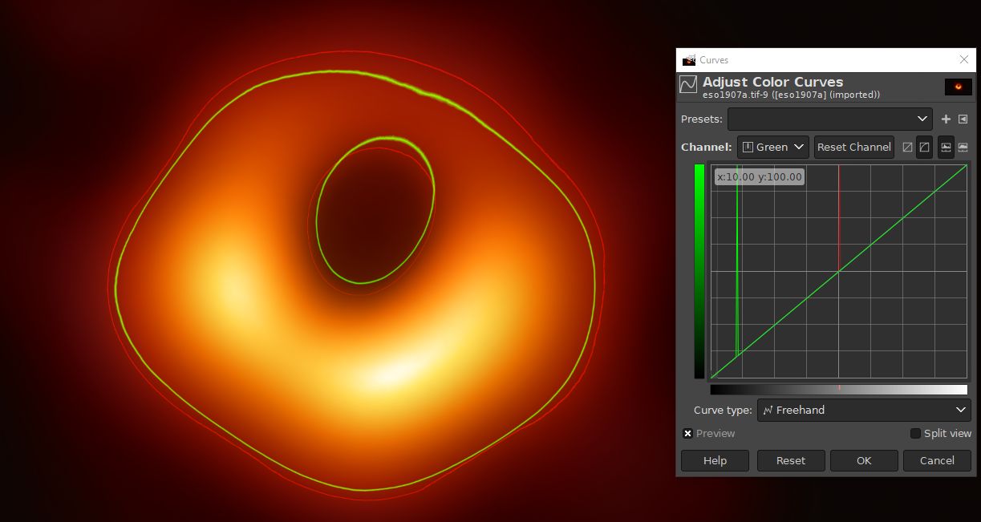The width and height of the screenshot is (981, 522).
Task: Click the Adjust Color Curves curve icon
Action: pos(688,84)
